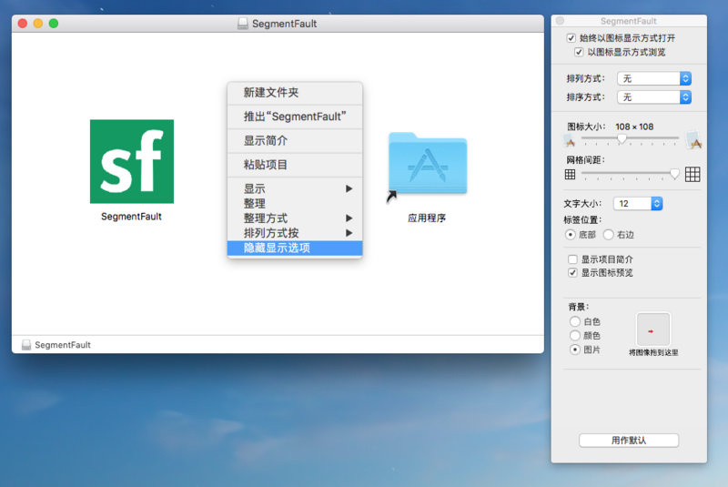This screenshot has height=487, width=728.
Task: Toggle 始终以图标显示方式打开 checkbox
Action: coord(571,38)
